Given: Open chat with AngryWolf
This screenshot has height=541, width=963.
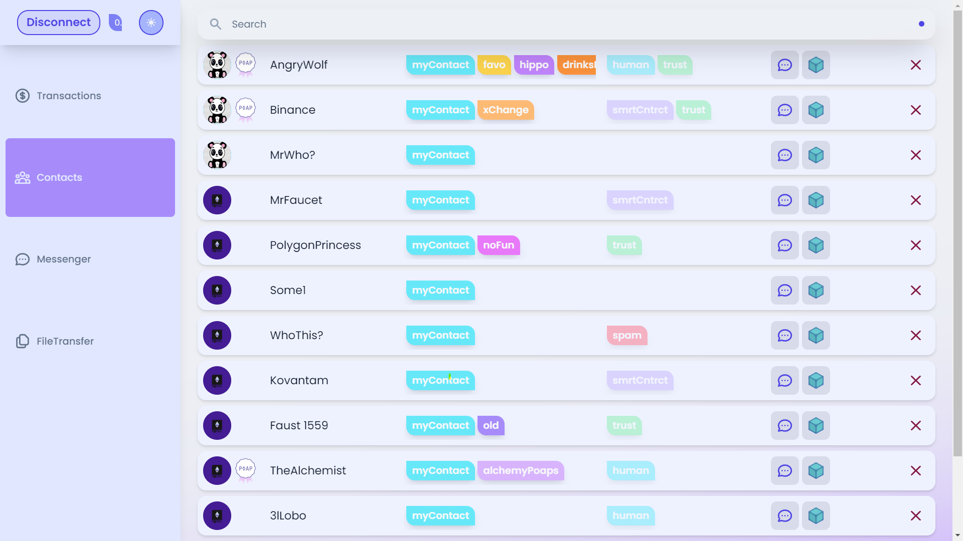Looking at the screenshot, I should click(784, 65).
